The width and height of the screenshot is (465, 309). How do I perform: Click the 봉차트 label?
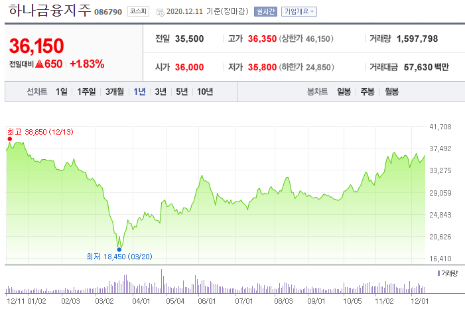click(317, 92)
